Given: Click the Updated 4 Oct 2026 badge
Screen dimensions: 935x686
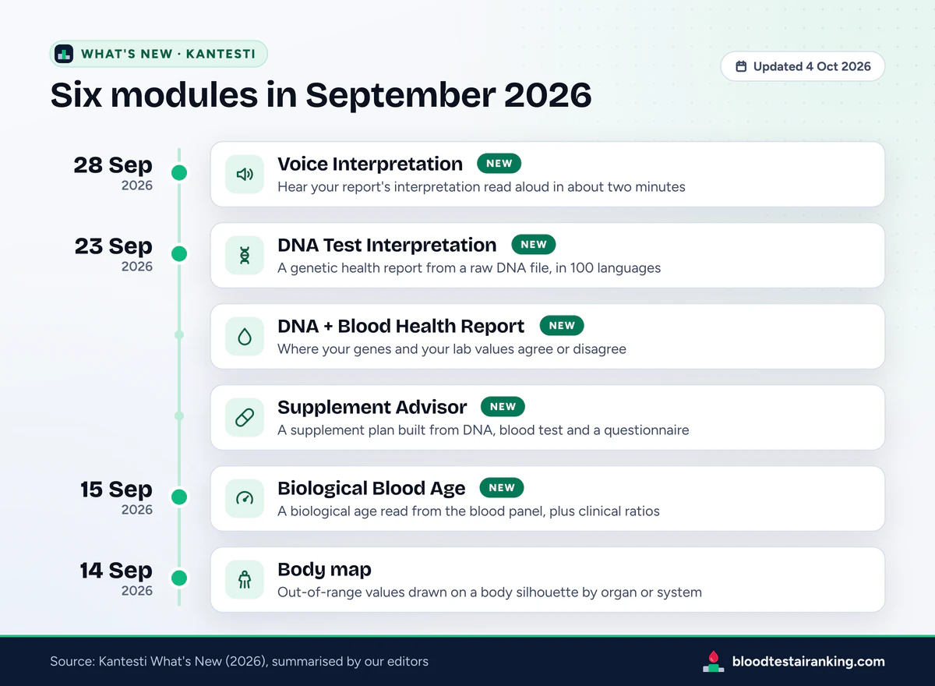Looking at the screenshot, I should click(x=803, y=66).
